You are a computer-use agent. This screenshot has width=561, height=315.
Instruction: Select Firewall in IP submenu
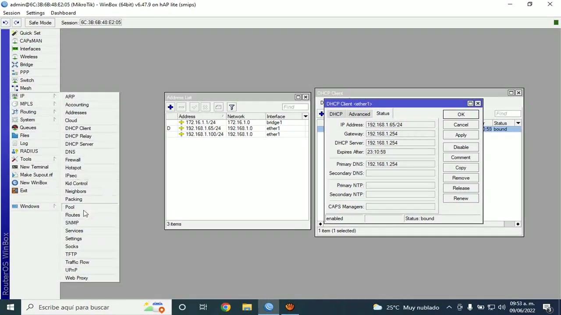73,160
